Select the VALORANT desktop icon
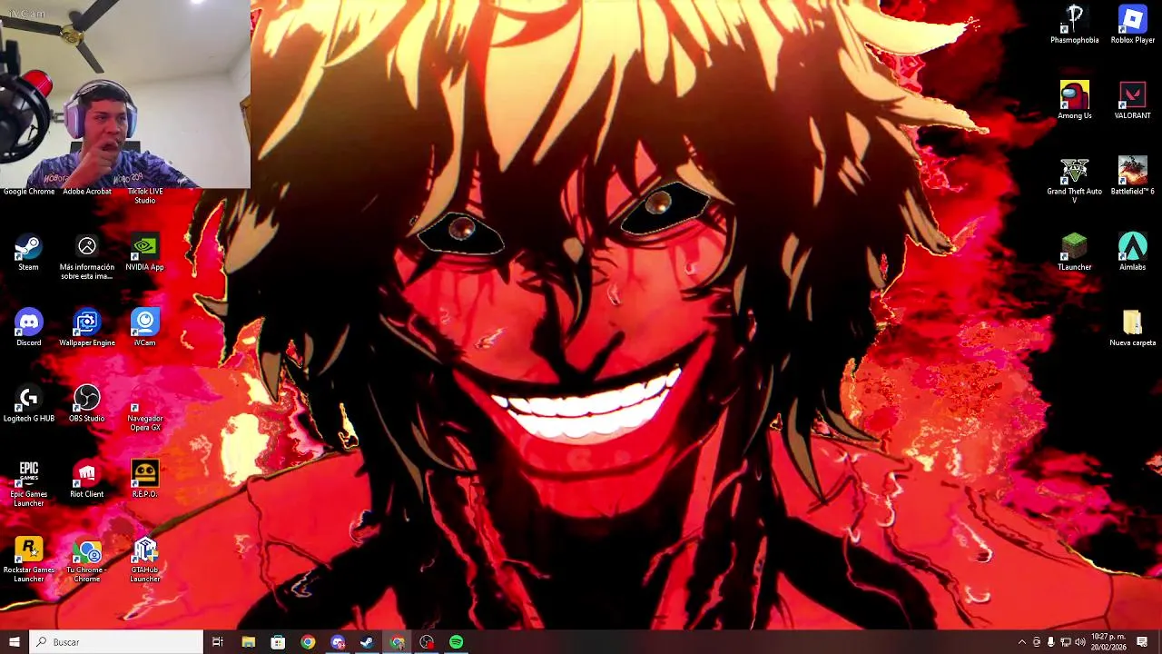Screen dimensions: 1162x654 coord(1132,100)
